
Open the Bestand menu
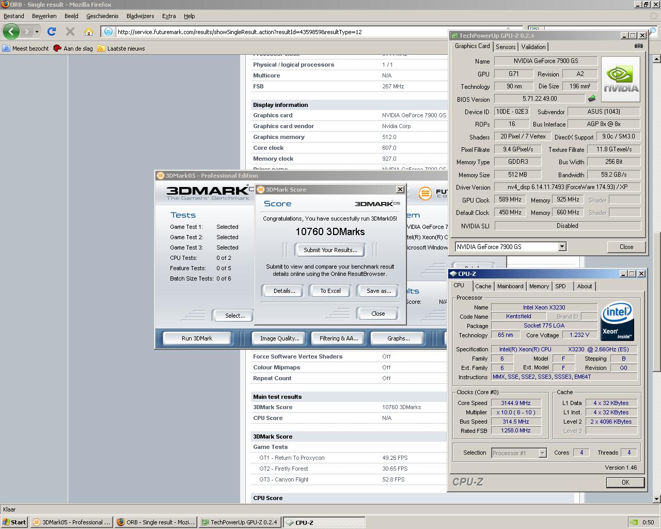point(14,16)
